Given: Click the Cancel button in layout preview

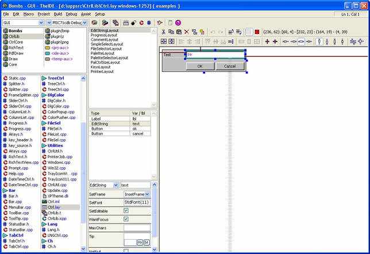Looking at the screenshot, I should coord(230,66).
